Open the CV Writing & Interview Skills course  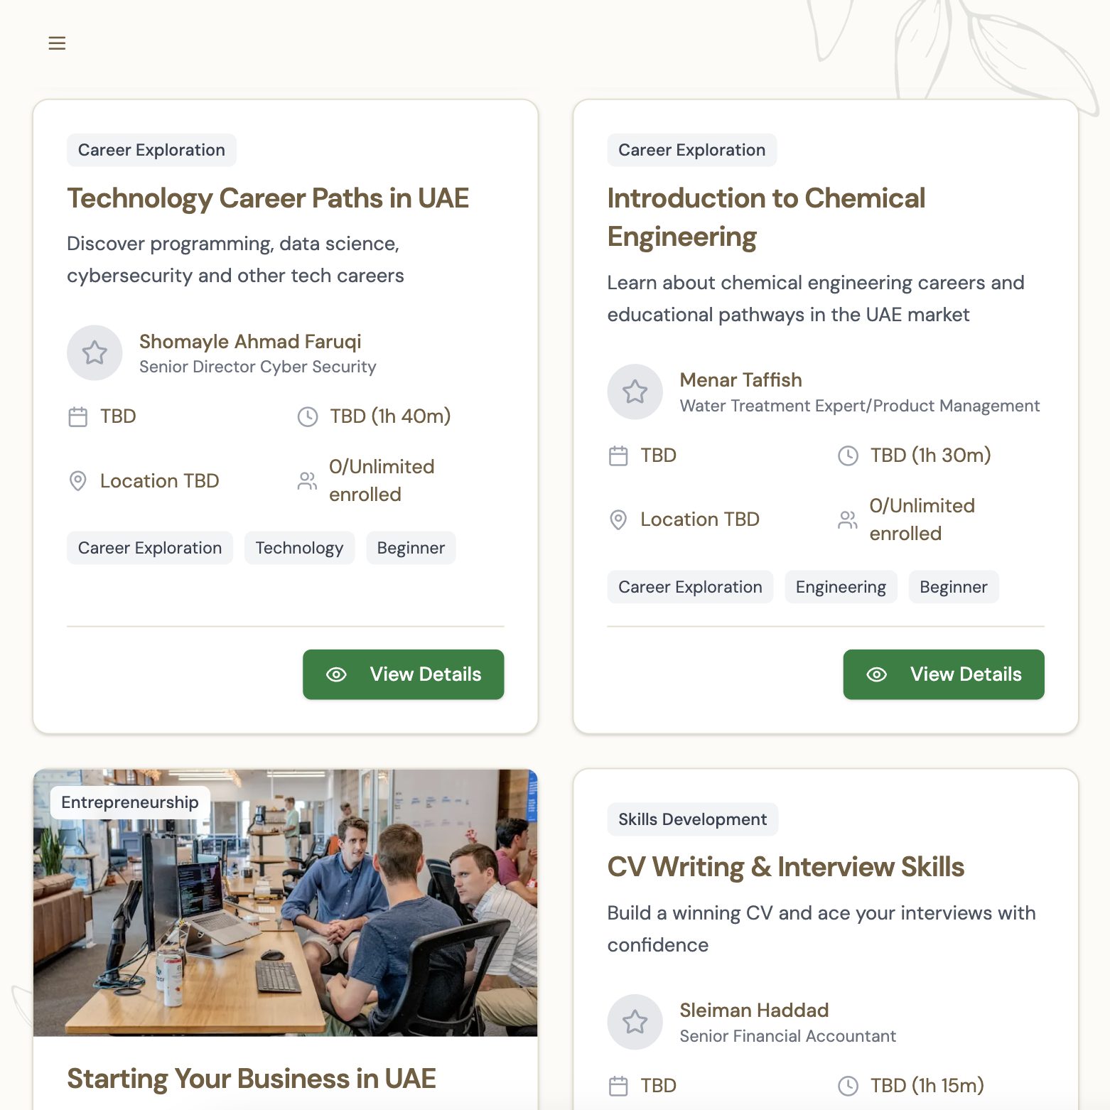point(785,866)
